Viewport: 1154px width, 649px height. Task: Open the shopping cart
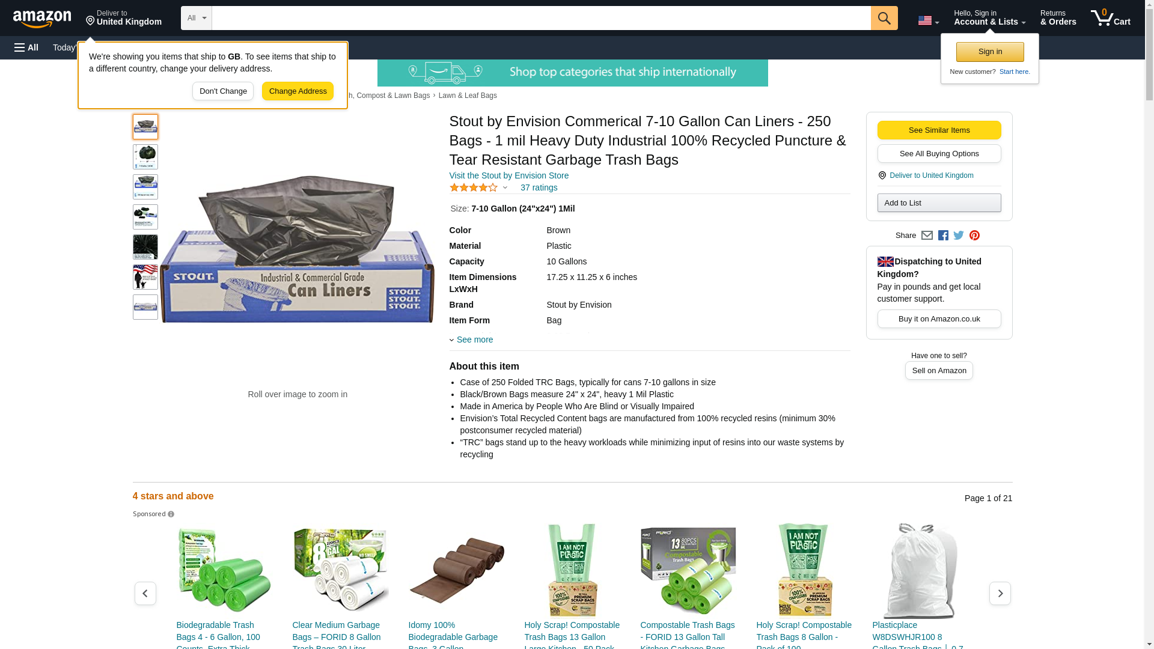point(1110,18)
